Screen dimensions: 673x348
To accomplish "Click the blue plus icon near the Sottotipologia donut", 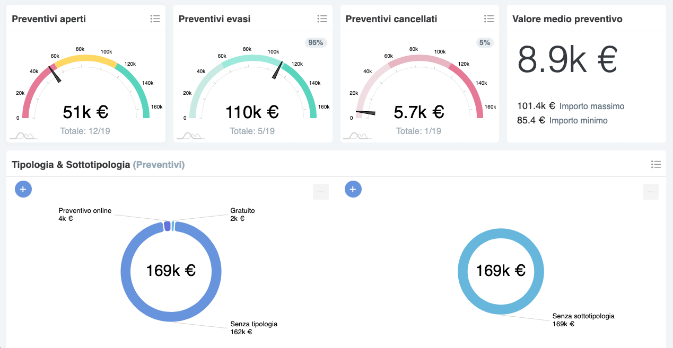I will point(353,189).
